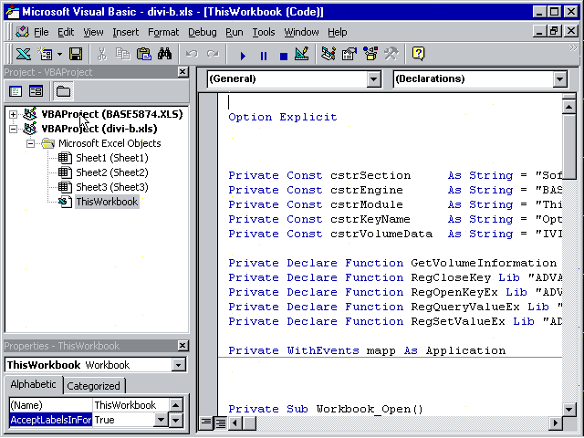The height and width of the screenshot is (438, 584).
Task: Open the Tools menu
Action: (x=264, y=33)
